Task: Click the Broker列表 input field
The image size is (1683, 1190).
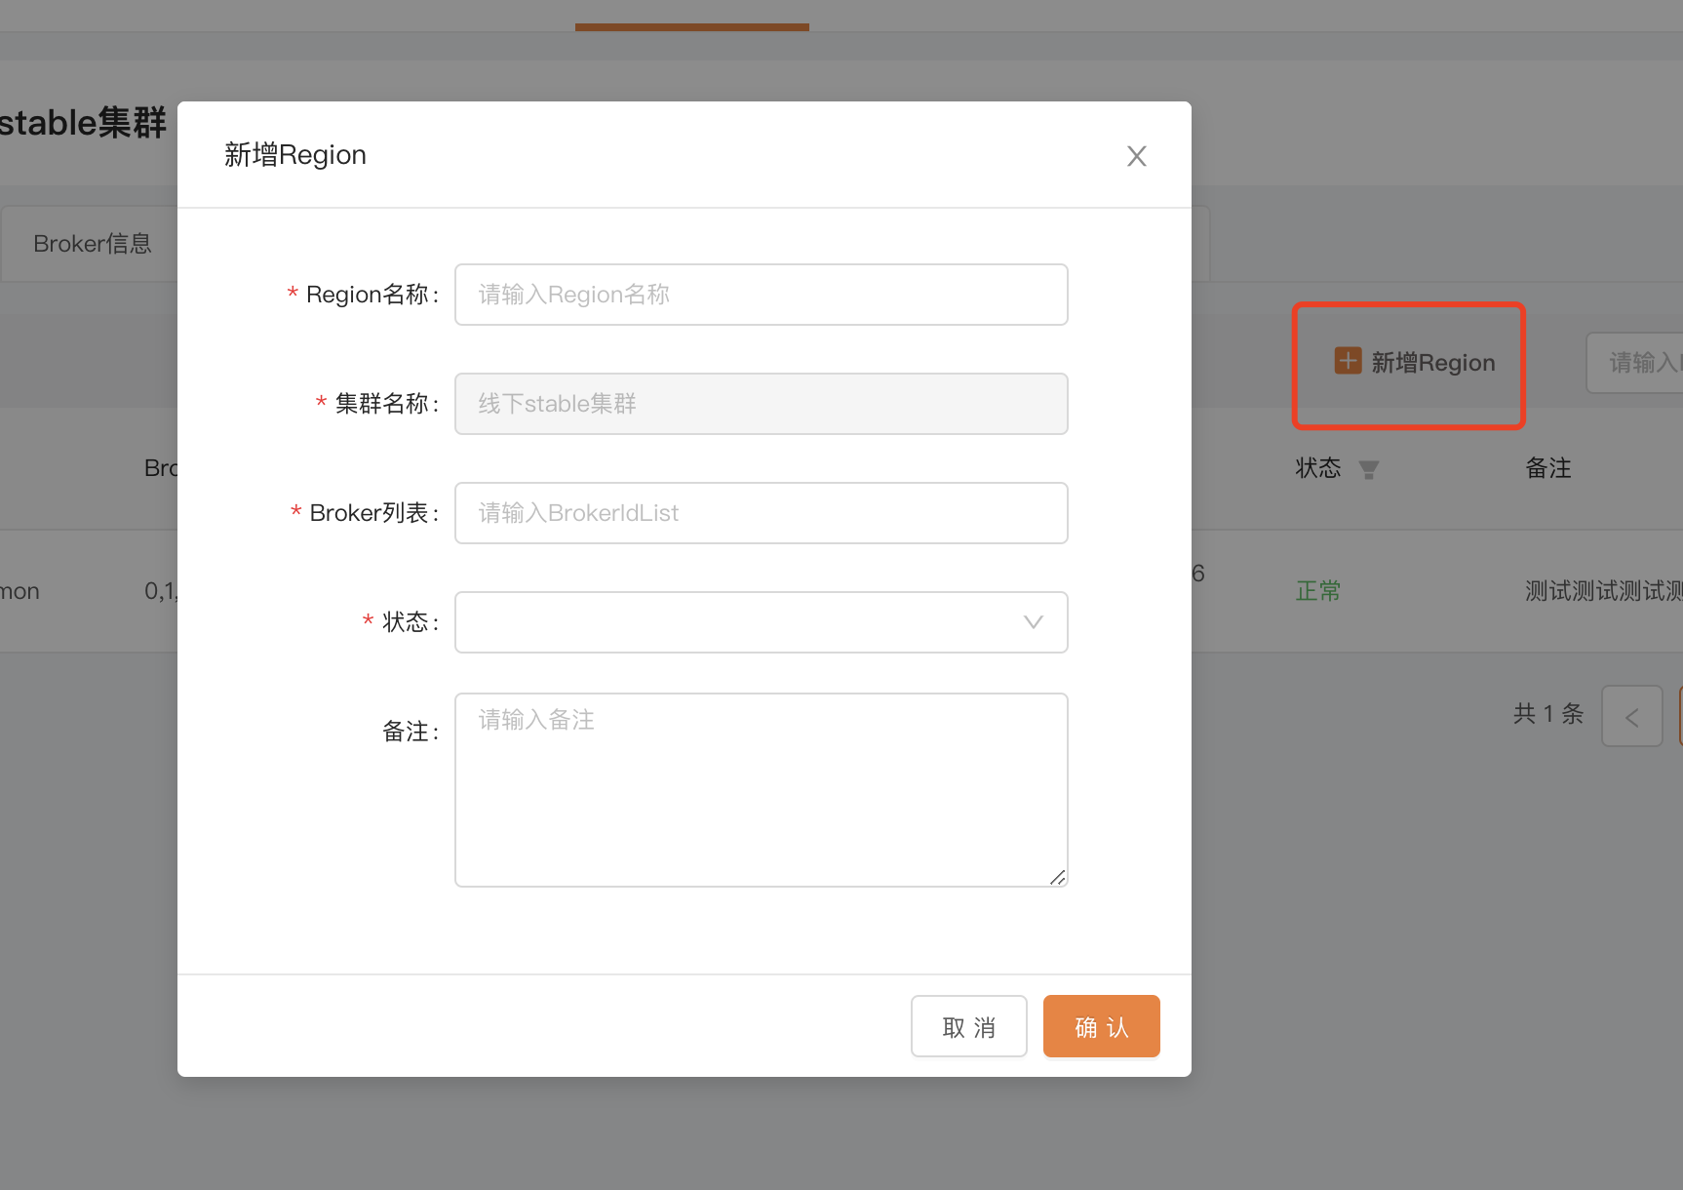Action: coord(761,513)
